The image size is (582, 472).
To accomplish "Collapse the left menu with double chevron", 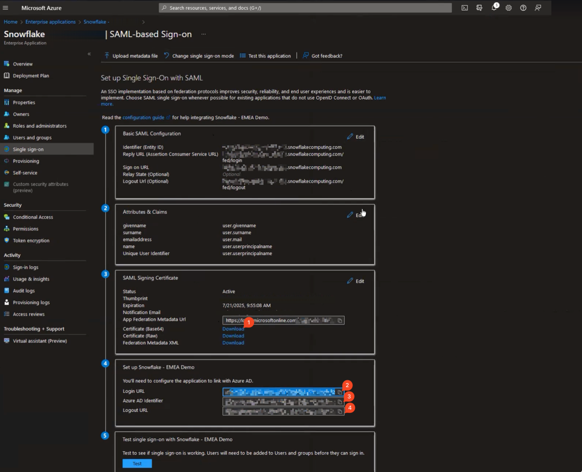I will tap(89, 54).
